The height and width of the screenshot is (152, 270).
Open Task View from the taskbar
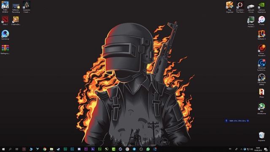[x=17, y=149]
